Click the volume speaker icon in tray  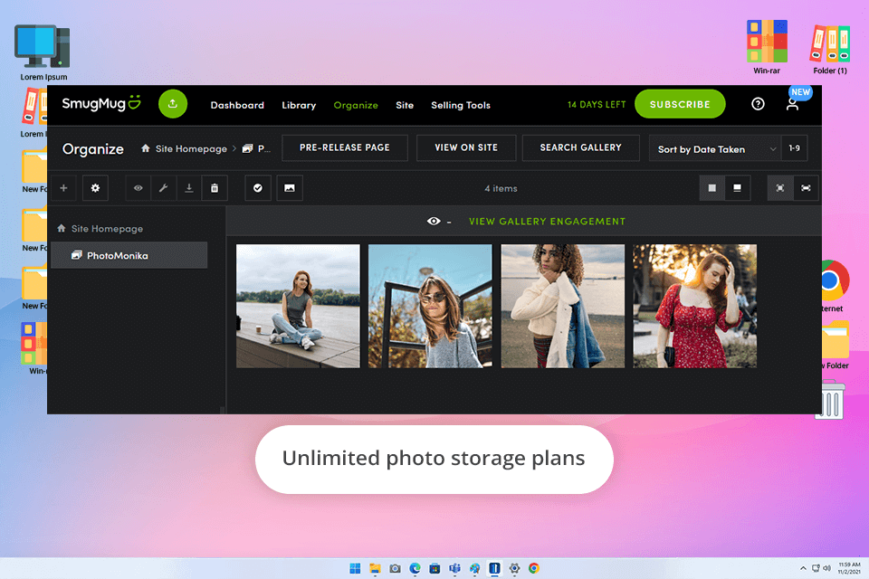[826, 568]
